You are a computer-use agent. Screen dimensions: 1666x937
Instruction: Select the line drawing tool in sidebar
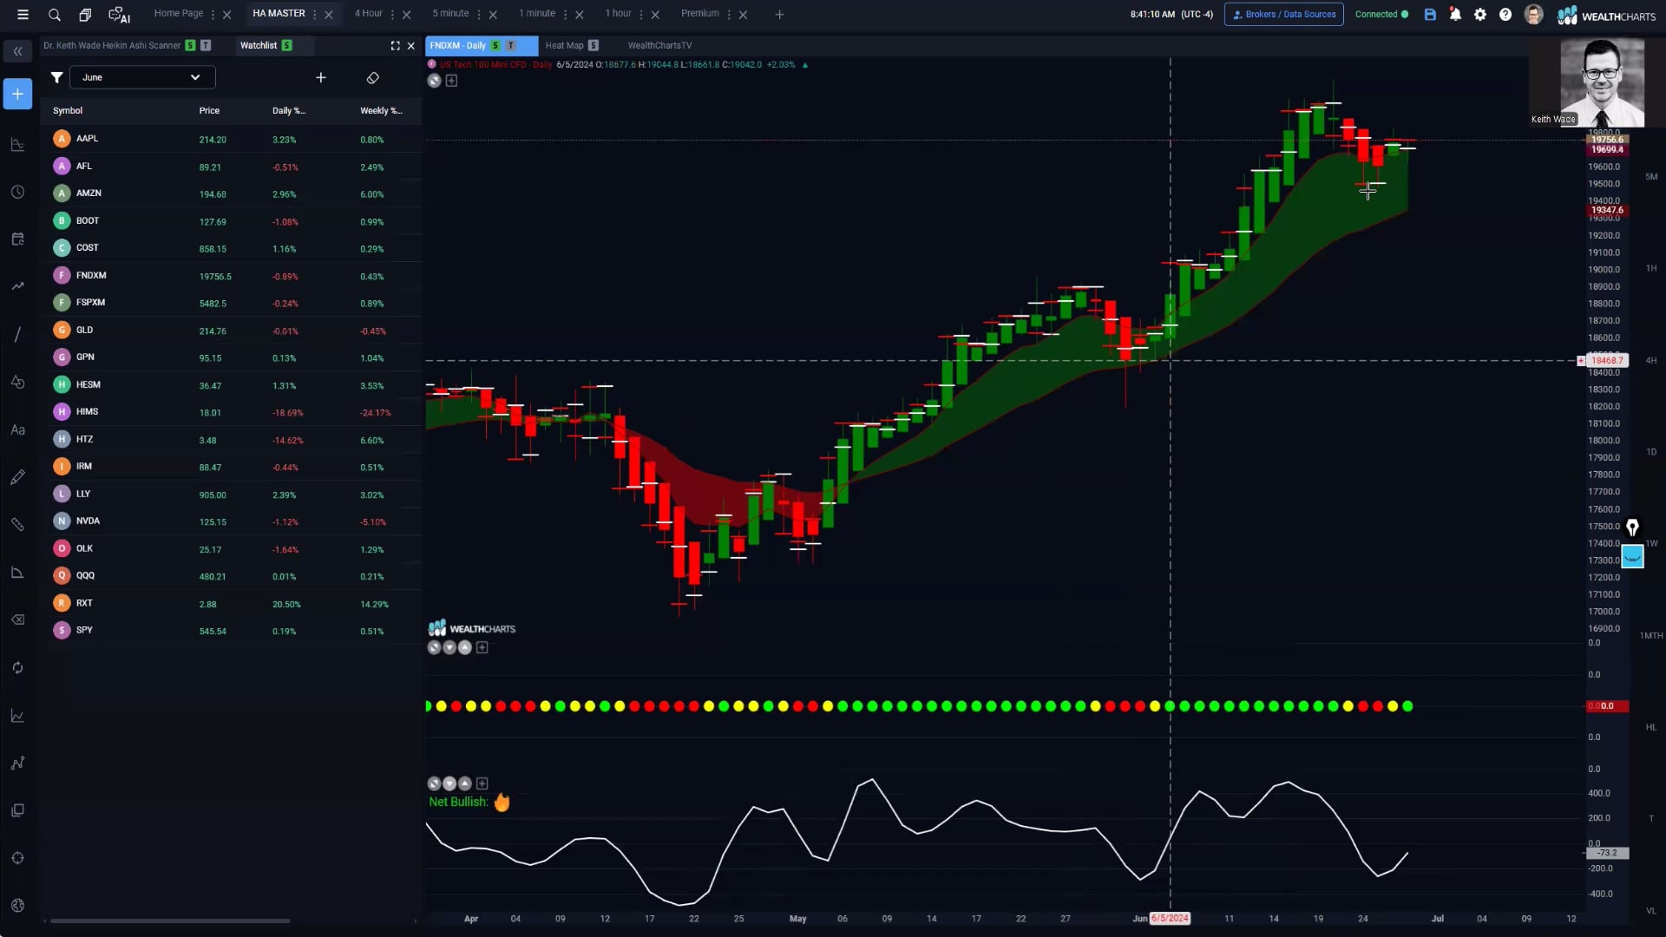(17, 335)
